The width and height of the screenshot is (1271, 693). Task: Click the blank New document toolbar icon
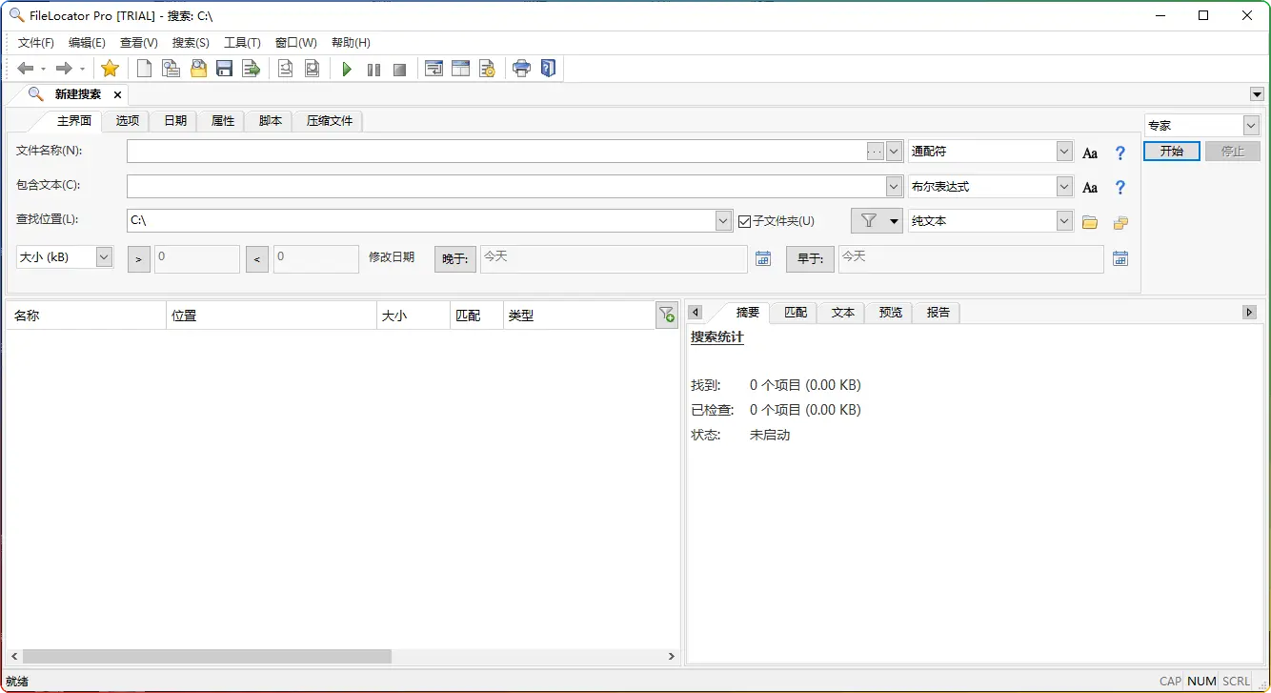point(144,69)
